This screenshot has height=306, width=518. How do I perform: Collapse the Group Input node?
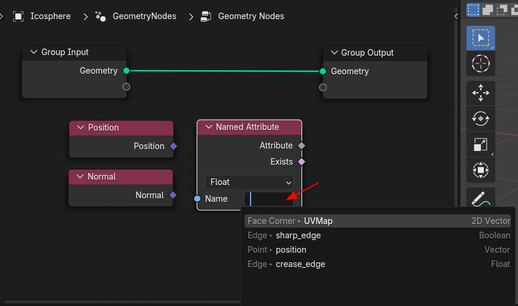pos(34,52)
